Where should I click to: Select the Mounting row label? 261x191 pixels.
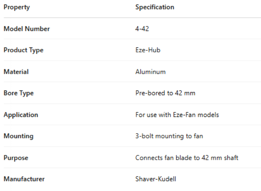[19, 136]
